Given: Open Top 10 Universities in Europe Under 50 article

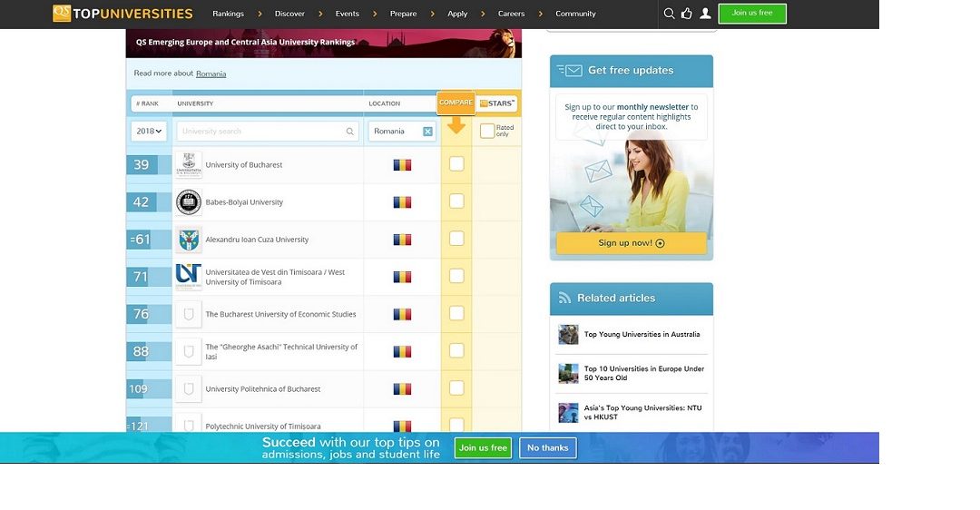Looking at the screenshot, I should tap(643, 373).
